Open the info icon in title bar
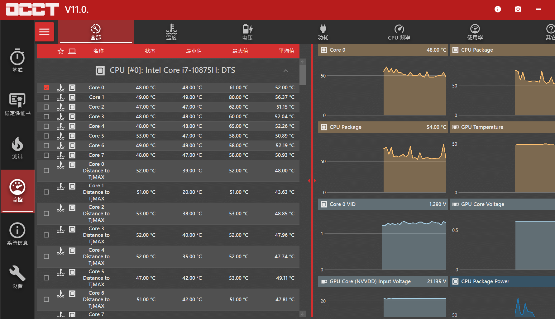Viewport: 555px width, 319px height. click(498, 9)
